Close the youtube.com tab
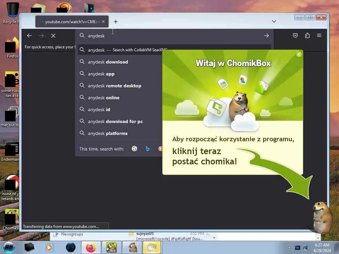This screenshot has width=339, height=254. click(x=103, y=21)
